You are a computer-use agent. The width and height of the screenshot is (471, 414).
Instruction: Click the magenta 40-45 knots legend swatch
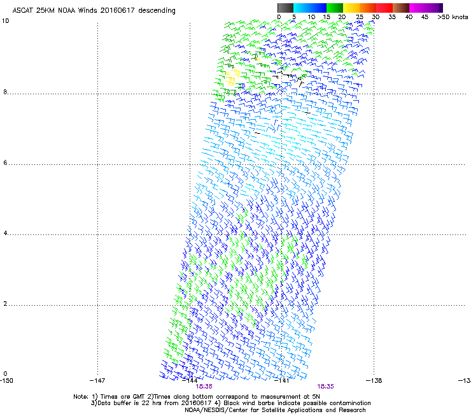click(x=418, y=8)
